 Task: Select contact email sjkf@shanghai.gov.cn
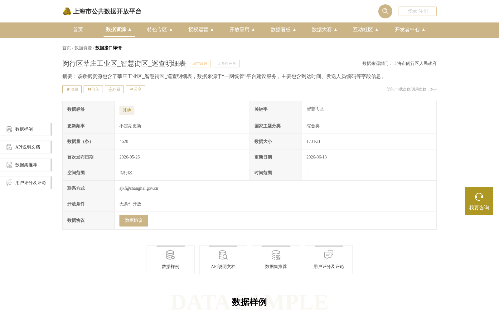(x=139, y=188)
